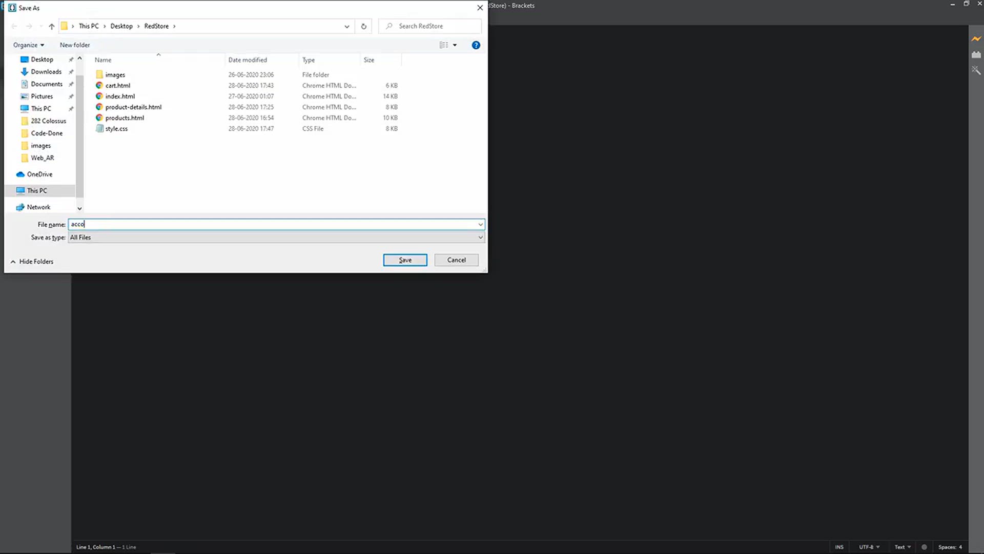Change the file view layout icon
Viewport: 984px width, 554px height.
pyautogui.click(x=444, y=45)
